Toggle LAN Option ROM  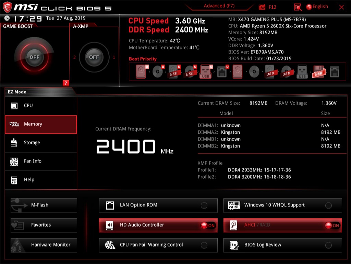[x=158, y=205]
